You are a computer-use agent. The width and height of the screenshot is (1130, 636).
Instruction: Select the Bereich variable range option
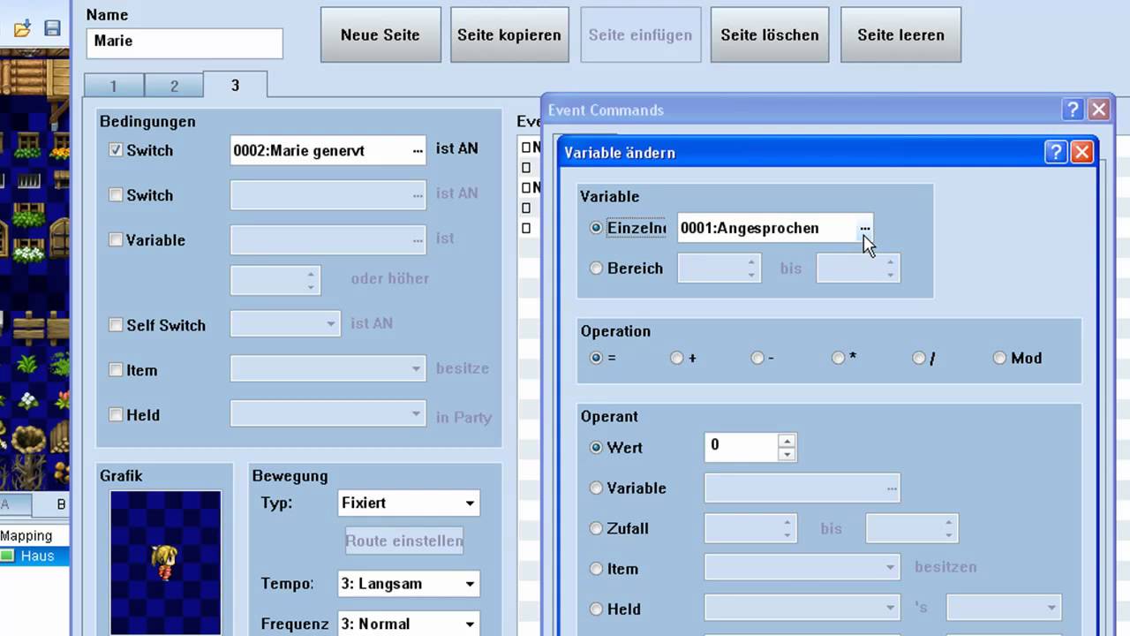(x=596, y=269)
